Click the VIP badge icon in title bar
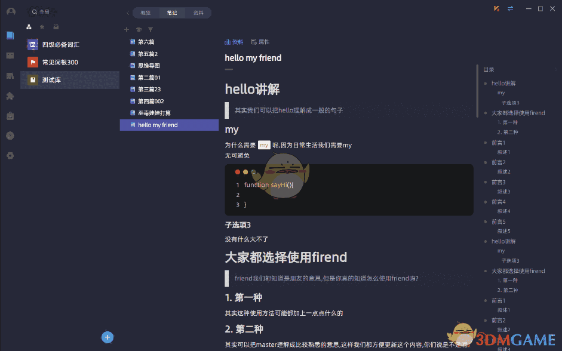The width and height of the screenshot is (562, 351). click(x=495, y=9)
